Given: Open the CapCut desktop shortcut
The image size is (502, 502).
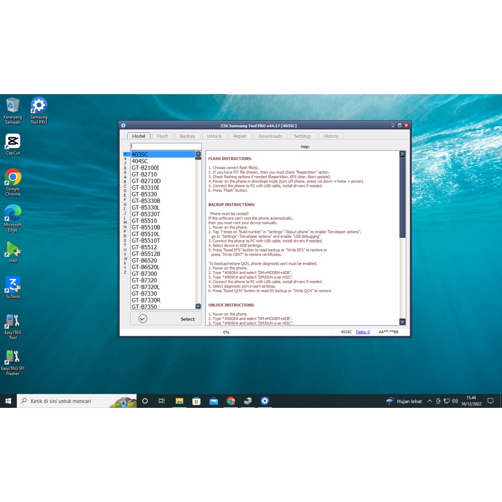Looking at the screenshot, I should [x=12, y=145].
